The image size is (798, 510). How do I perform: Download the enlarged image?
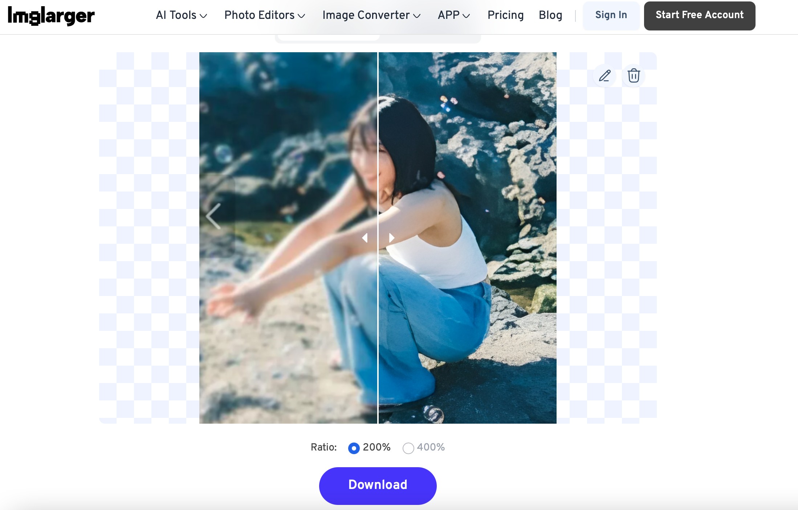[378, 485]
